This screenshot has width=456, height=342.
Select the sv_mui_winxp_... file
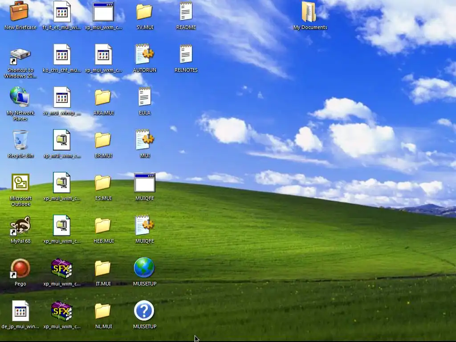pos(61,97)
